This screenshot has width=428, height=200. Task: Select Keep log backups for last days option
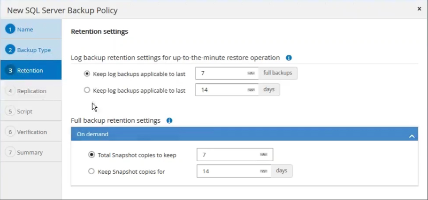pyautogui.click(x=87, y=90)
